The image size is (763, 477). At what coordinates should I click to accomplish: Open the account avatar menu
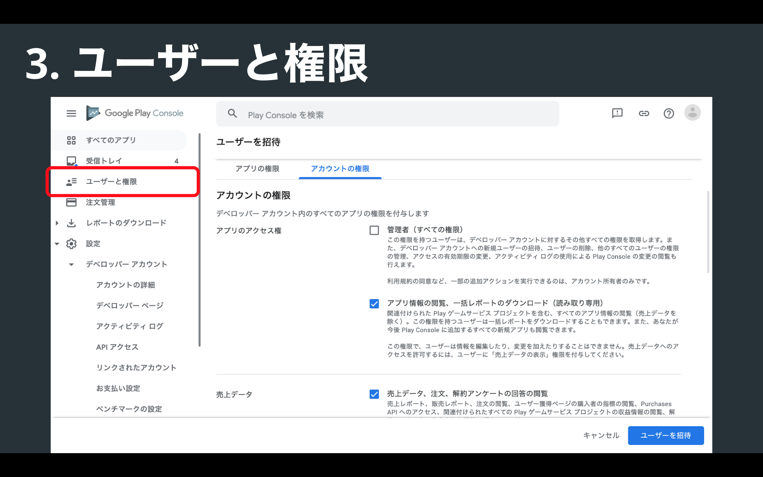point(692,113)
